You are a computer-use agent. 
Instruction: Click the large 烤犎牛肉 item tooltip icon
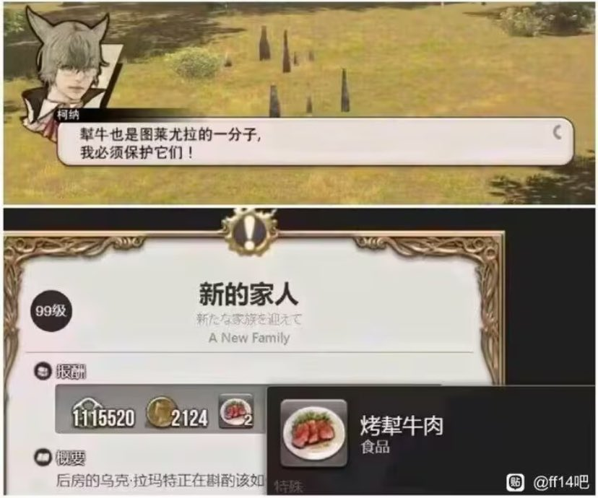pyautogui.click(x=314, y=433)
